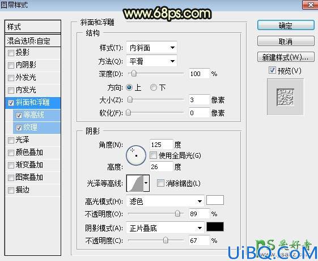Toggle 消除锯齿 checkbox

click(160, 183)
